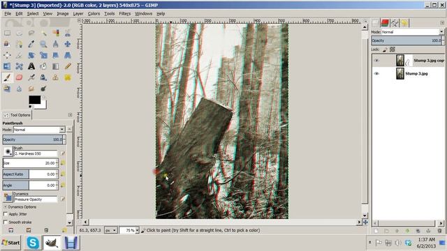
Task: Select the Airbrush tool
Action: click(x=31, y=77)
